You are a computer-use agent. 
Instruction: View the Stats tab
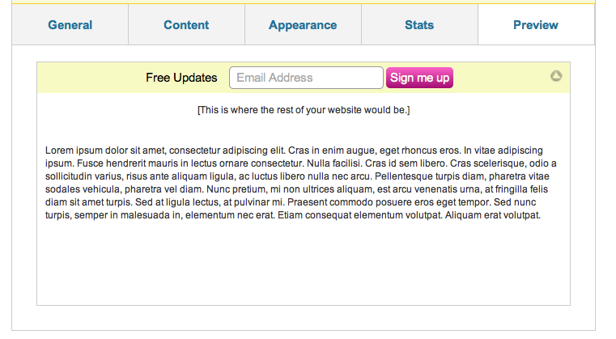(x=419, y=25)
